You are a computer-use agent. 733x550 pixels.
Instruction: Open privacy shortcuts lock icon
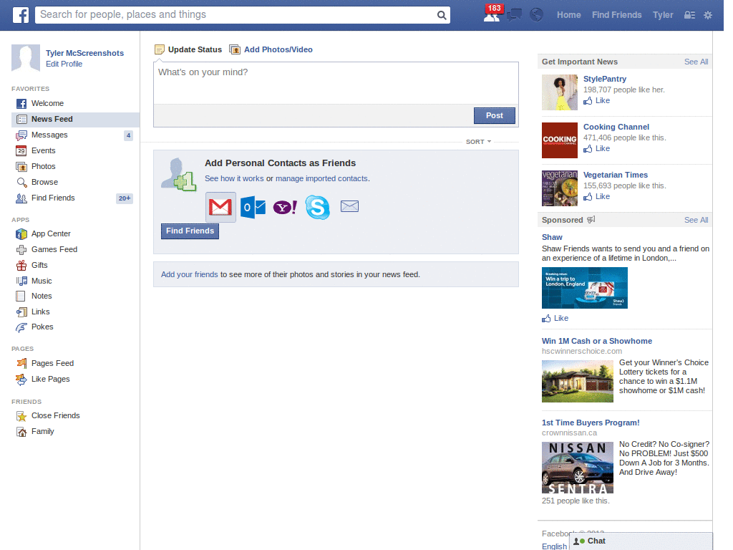[x=689, y=15]
